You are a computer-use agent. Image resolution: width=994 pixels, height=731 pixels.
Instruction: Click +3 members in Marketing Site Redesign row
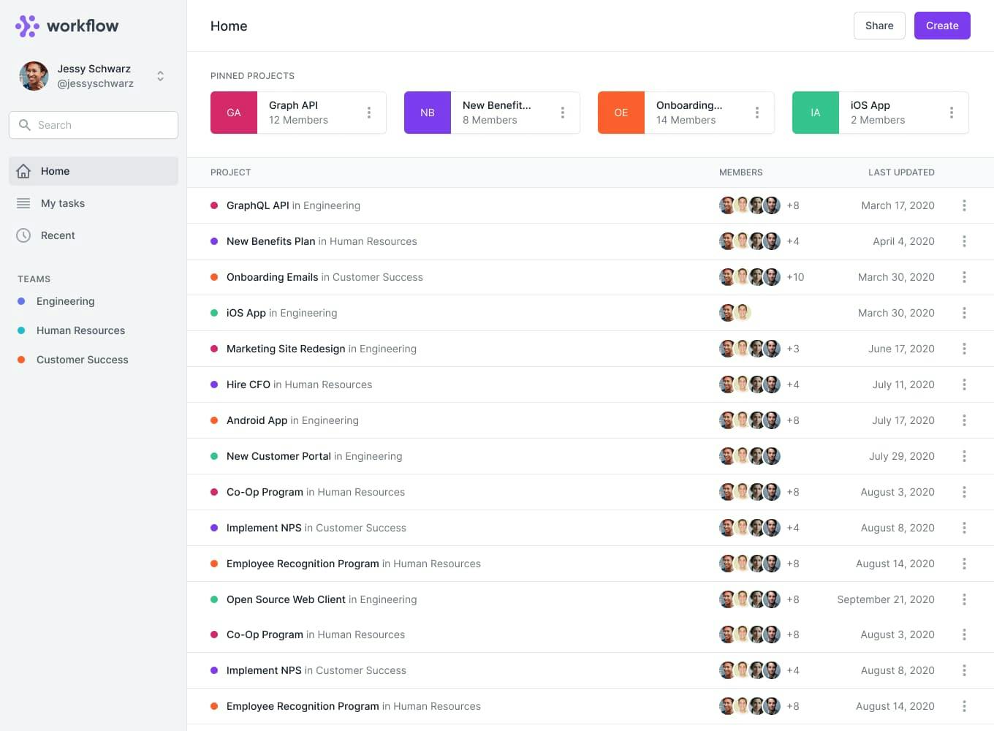pos(793,349)
